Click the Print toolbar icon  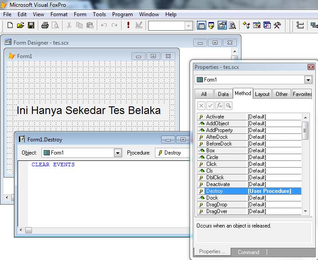point(45,25)
